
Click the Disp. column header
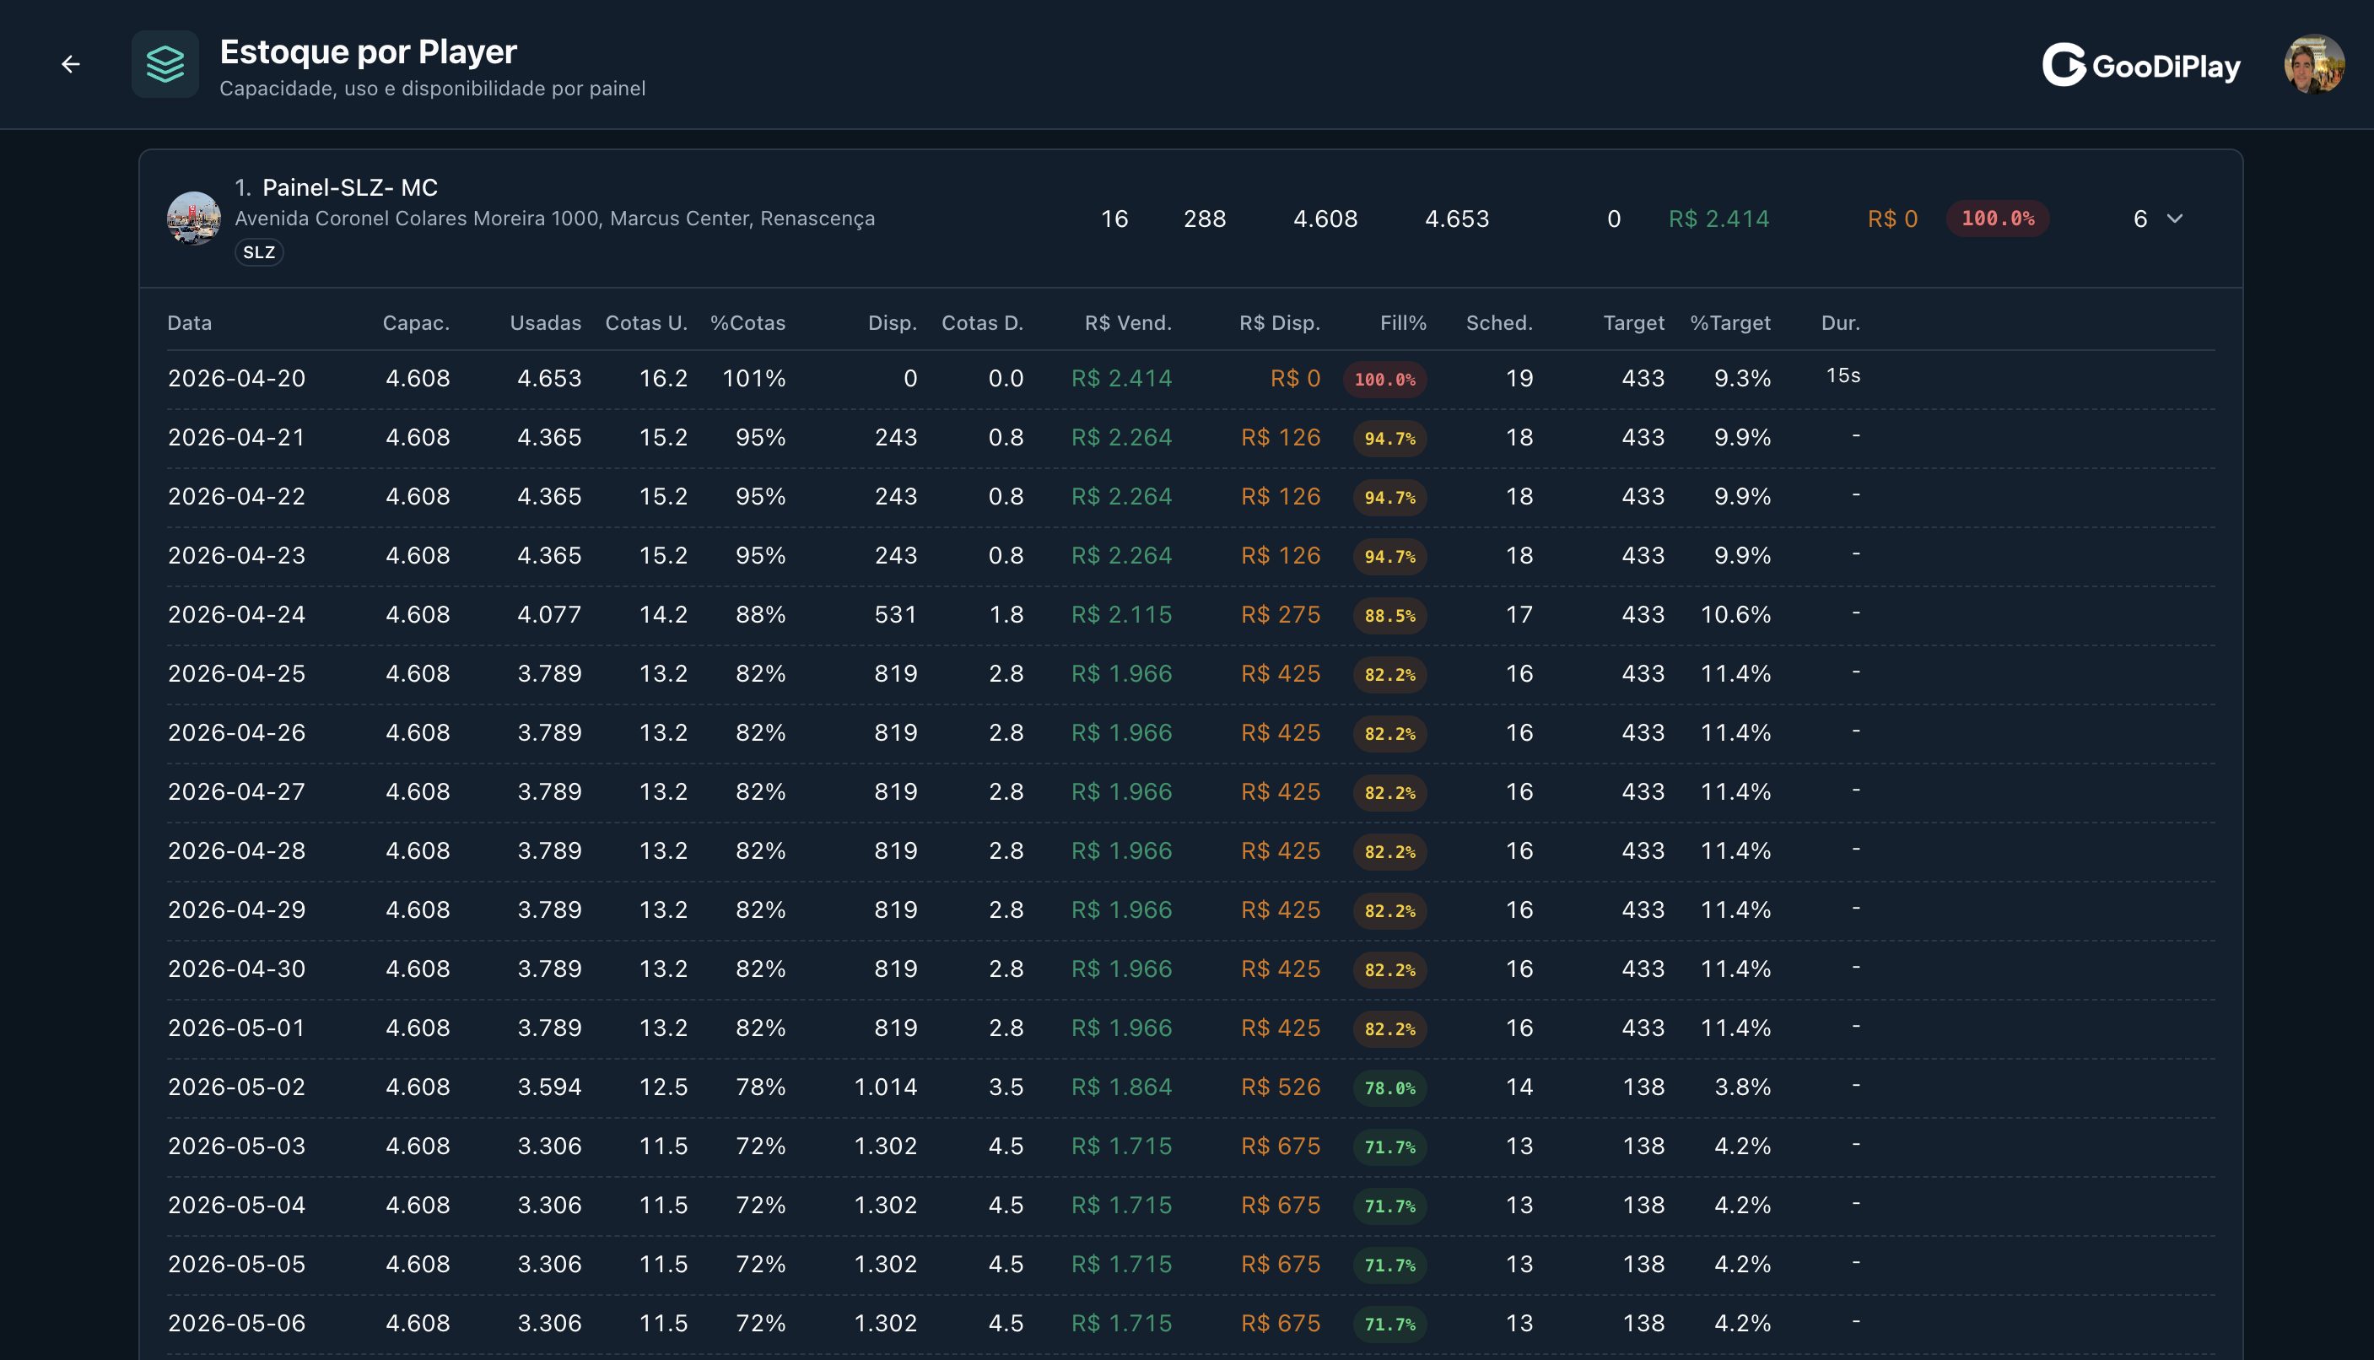tap(892, 323)
